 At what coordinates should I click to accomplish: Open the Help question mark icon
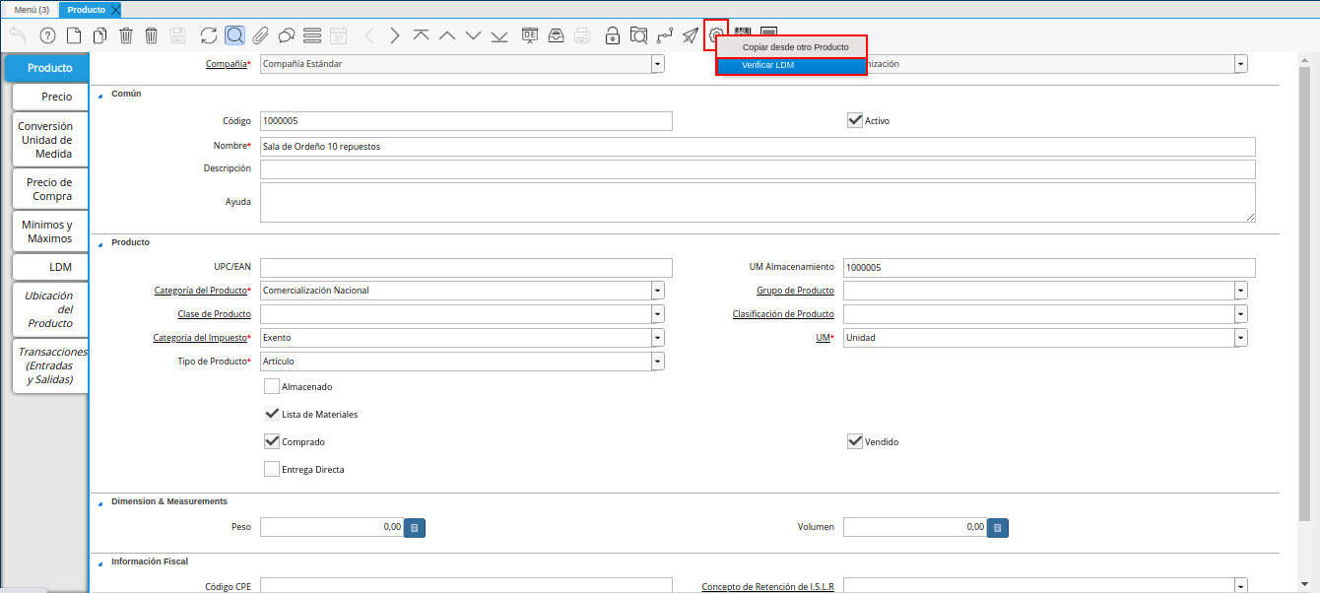coord(47,35)
